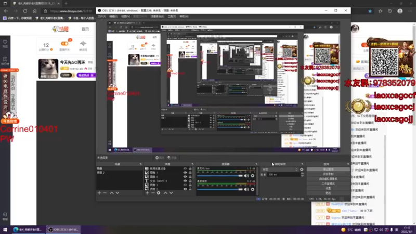The height and width of the screenshot is (234, 416).
Task: Click the 退出 exit button
Action: coord(328,193)
